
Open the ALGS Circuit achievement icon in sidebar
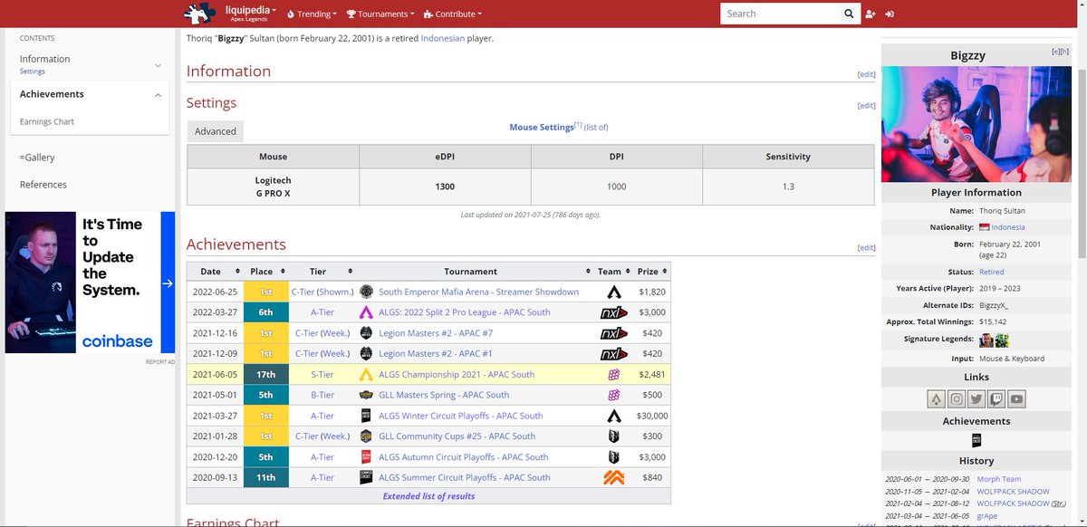point(976,440)
